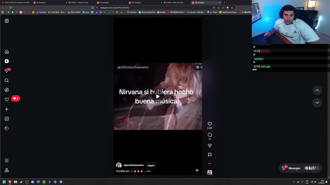Go to previous reel with up chevron

click(317, 90)
